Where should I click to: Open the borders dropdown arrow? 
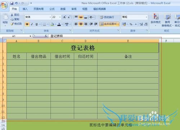(x=48, y=24)
